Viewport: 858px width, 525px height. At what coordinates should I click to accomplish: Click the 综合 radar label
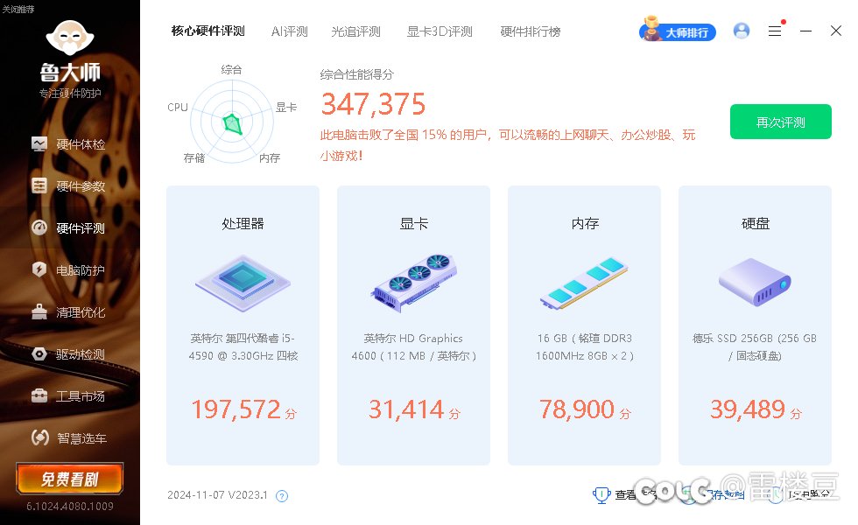(x=231, y=69)
